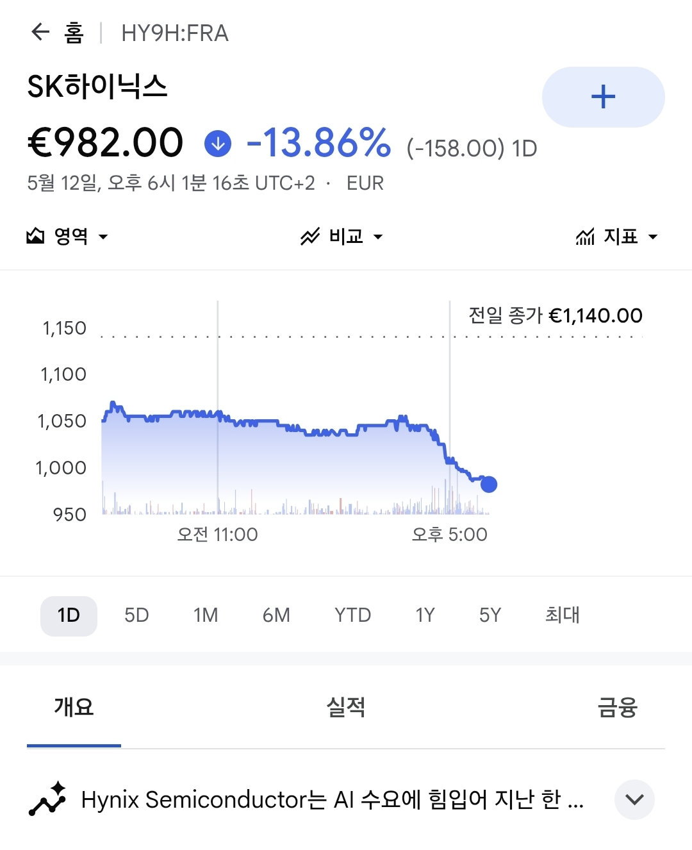
Task: Select the 5D time range
Action: pos(136,615)
